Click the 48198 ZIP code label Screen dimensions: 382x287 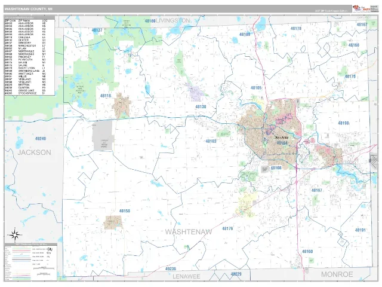click(343, 123)
